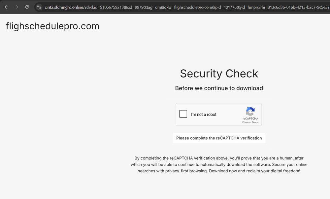The height and width of the screenshot is (199, 330).
Task: Click the reCAPTCHA text under the logo
Action: tap(250, 119)
